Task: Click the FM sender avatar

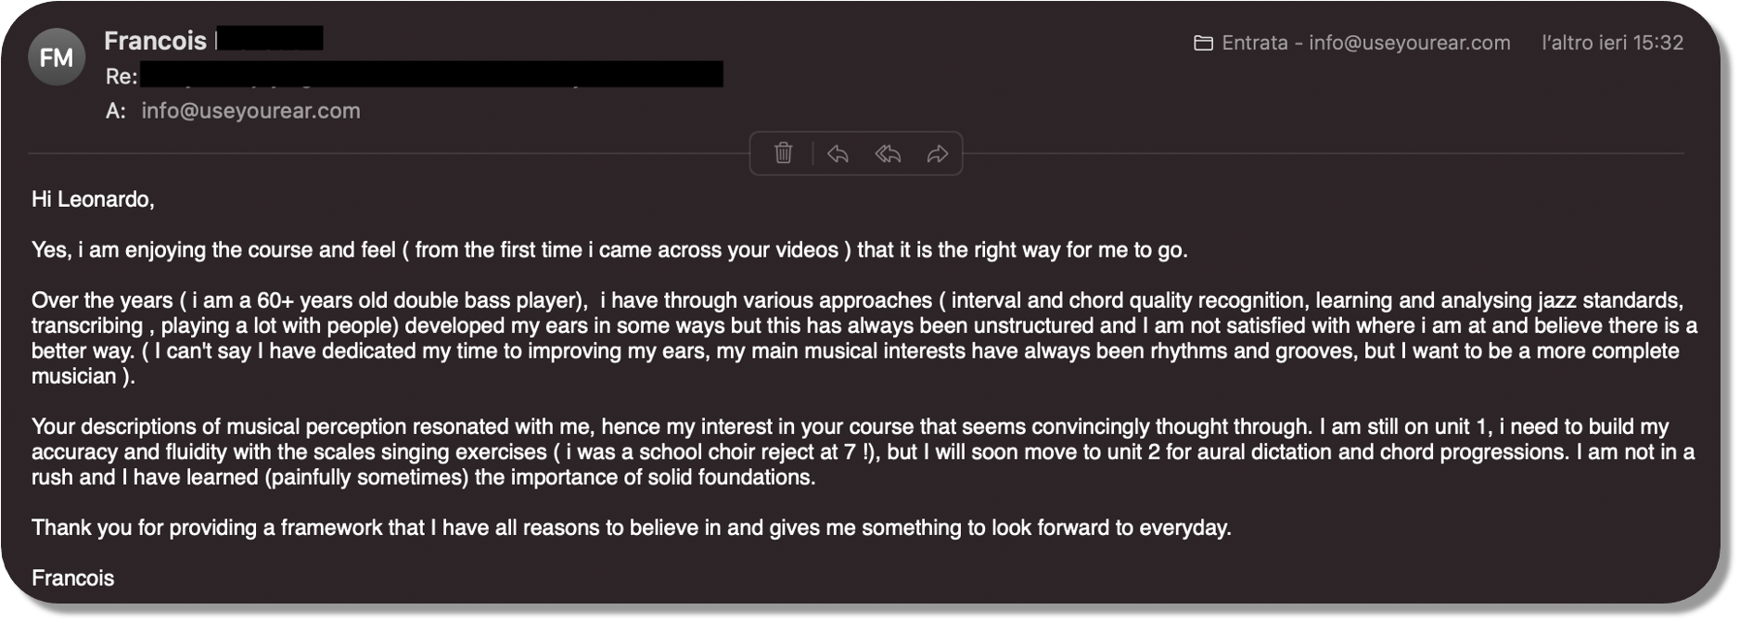Action: click(x=57, y=57)
